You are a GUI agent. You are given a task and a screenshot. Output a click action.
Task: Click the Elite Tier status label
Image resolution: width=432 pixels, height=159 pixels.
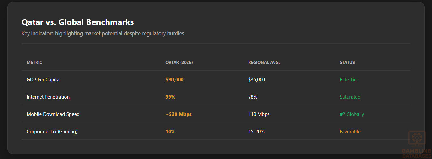[349, 80]
